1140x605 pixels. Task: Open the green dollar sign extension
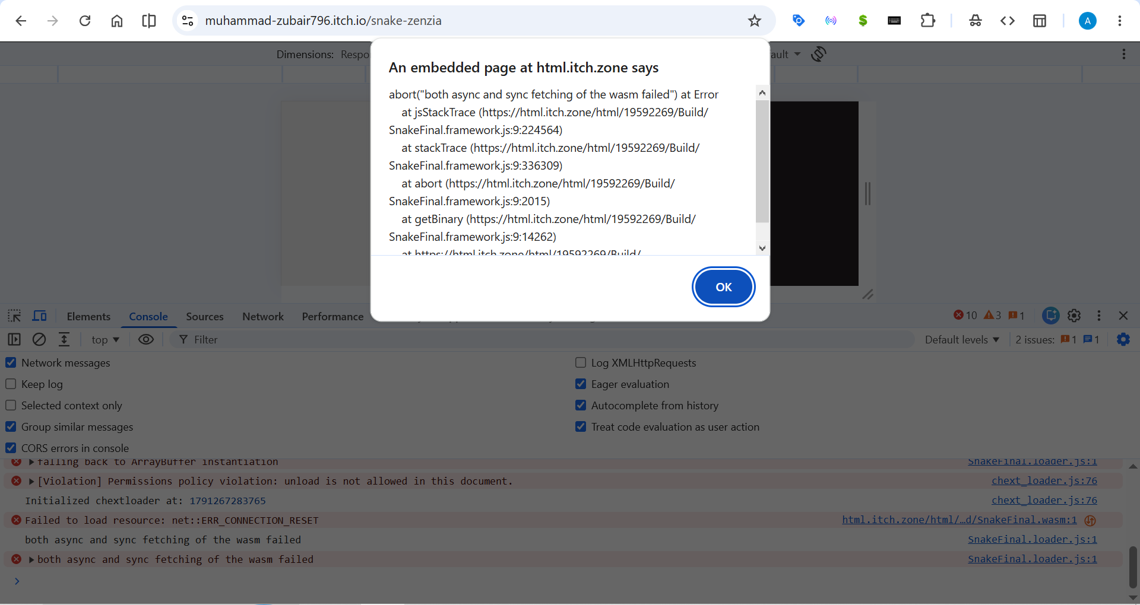point(863,21)
